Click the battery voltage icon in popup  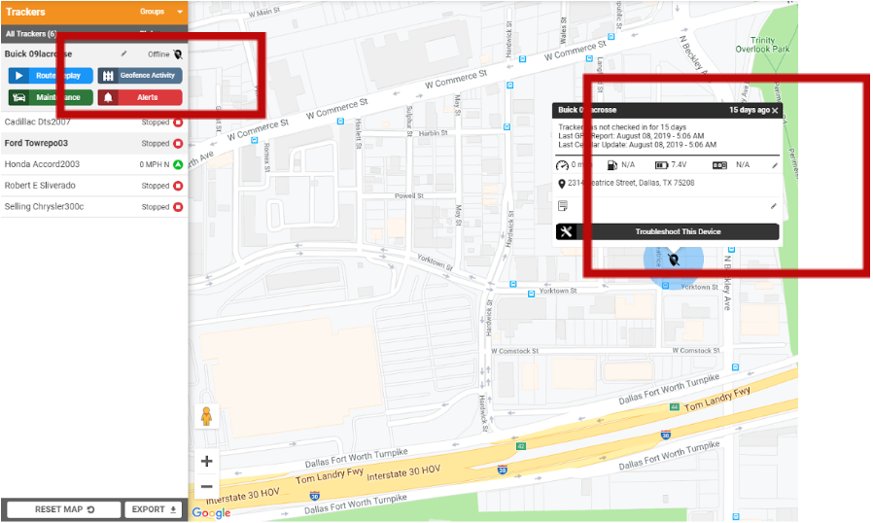coord(661,165)
